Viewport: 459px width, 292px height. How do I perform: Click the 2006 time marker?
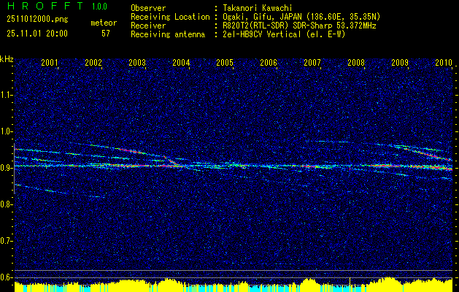[x=269, y=62]
